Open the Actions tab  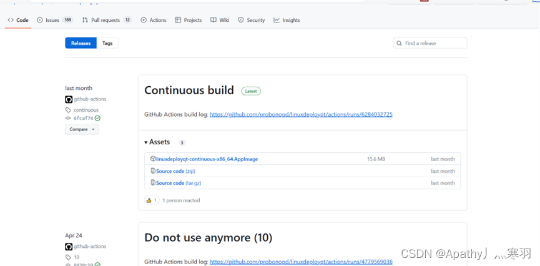154,20
